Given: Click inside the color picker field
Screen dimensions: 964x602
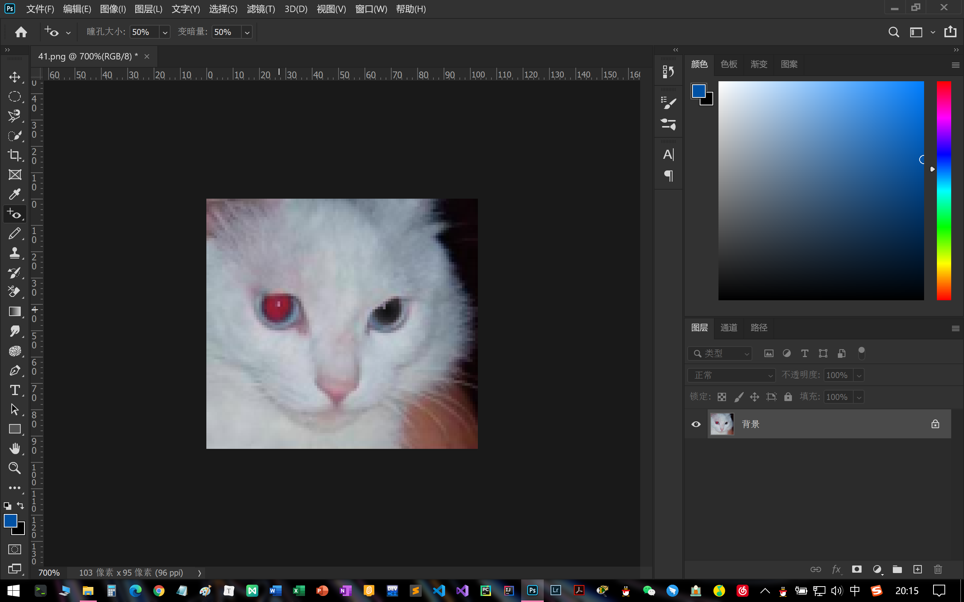Looking at the screenshot, I should pyautogui.click(x=821, y=190).
